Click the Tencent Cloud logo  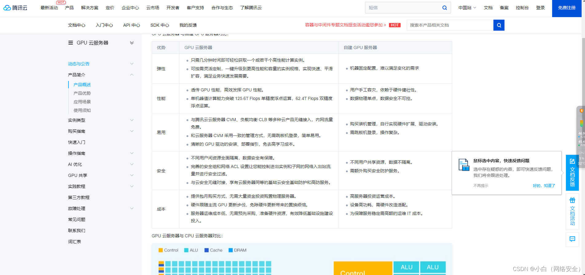pyautogui.click(x=15, y=8)
